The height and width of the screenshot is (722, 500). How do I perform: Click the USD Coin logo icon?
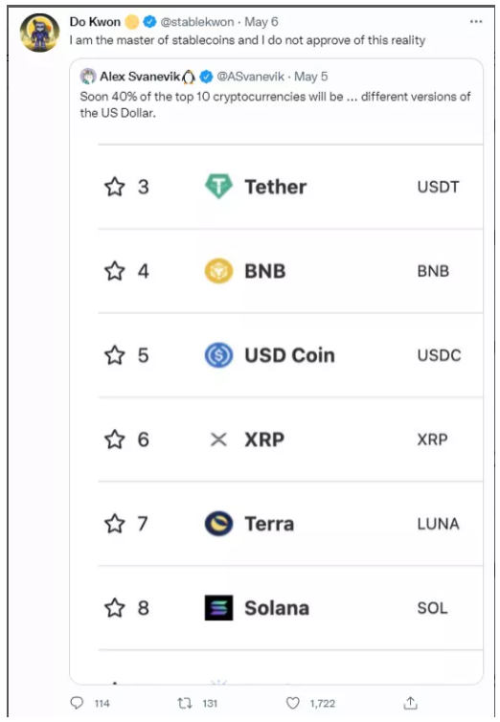(x=218, y=355)
